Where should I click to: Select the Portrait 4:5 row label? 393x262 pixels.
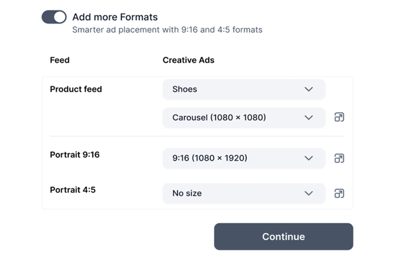tap(73, 190)
